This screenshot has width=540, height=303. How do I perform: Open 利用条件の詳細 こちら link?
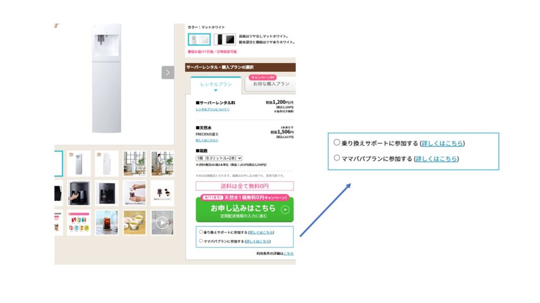click(x=288, y=254)
